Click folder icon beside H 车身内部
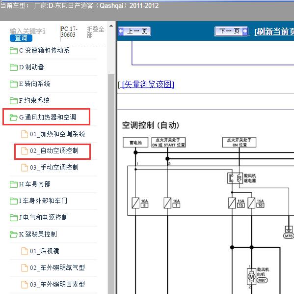294x294 pixels. point(14,184)
